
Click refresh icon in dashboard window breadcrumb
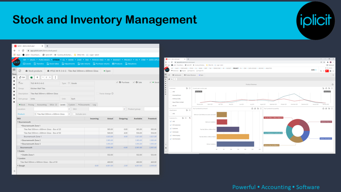169,75
